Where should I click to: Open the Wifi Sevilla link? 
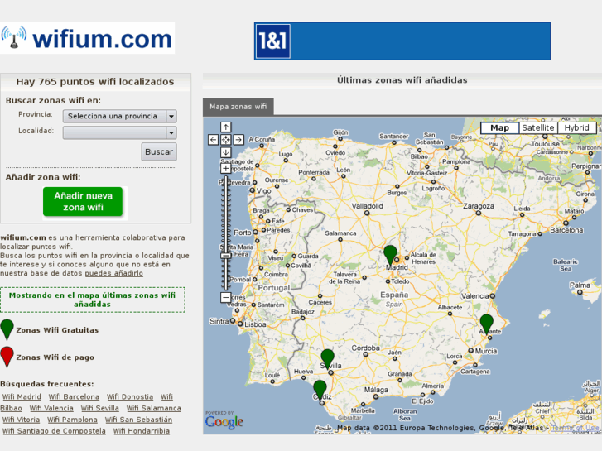point(100,409)
